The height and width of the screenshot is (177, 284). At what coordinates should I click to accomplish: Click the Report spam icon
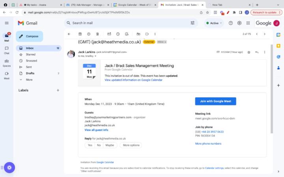pos(89,34)
